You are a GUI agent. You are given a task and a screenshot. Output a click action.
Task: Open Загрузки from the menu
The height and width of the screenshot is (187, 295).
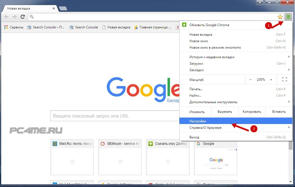click(236, 64)
